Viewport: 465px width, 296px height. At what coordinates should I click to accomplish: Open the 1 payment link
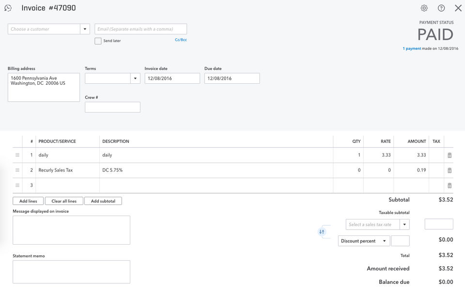click(412, 48)
